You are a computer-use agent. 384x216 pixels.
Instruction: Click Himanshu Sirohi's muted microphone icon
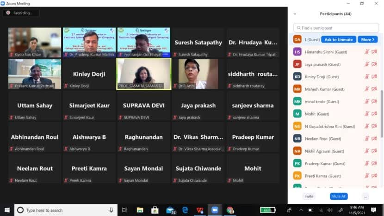[x=366, y=52]
